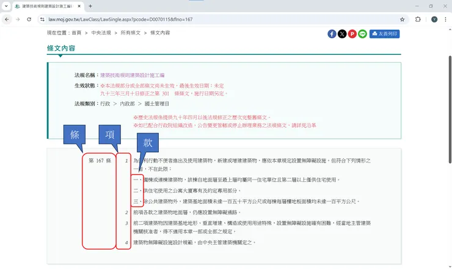Image resolution: width=452 pixels, height=269 pixels.
Task: Click 行政 category text
Action: click(105, 103)
